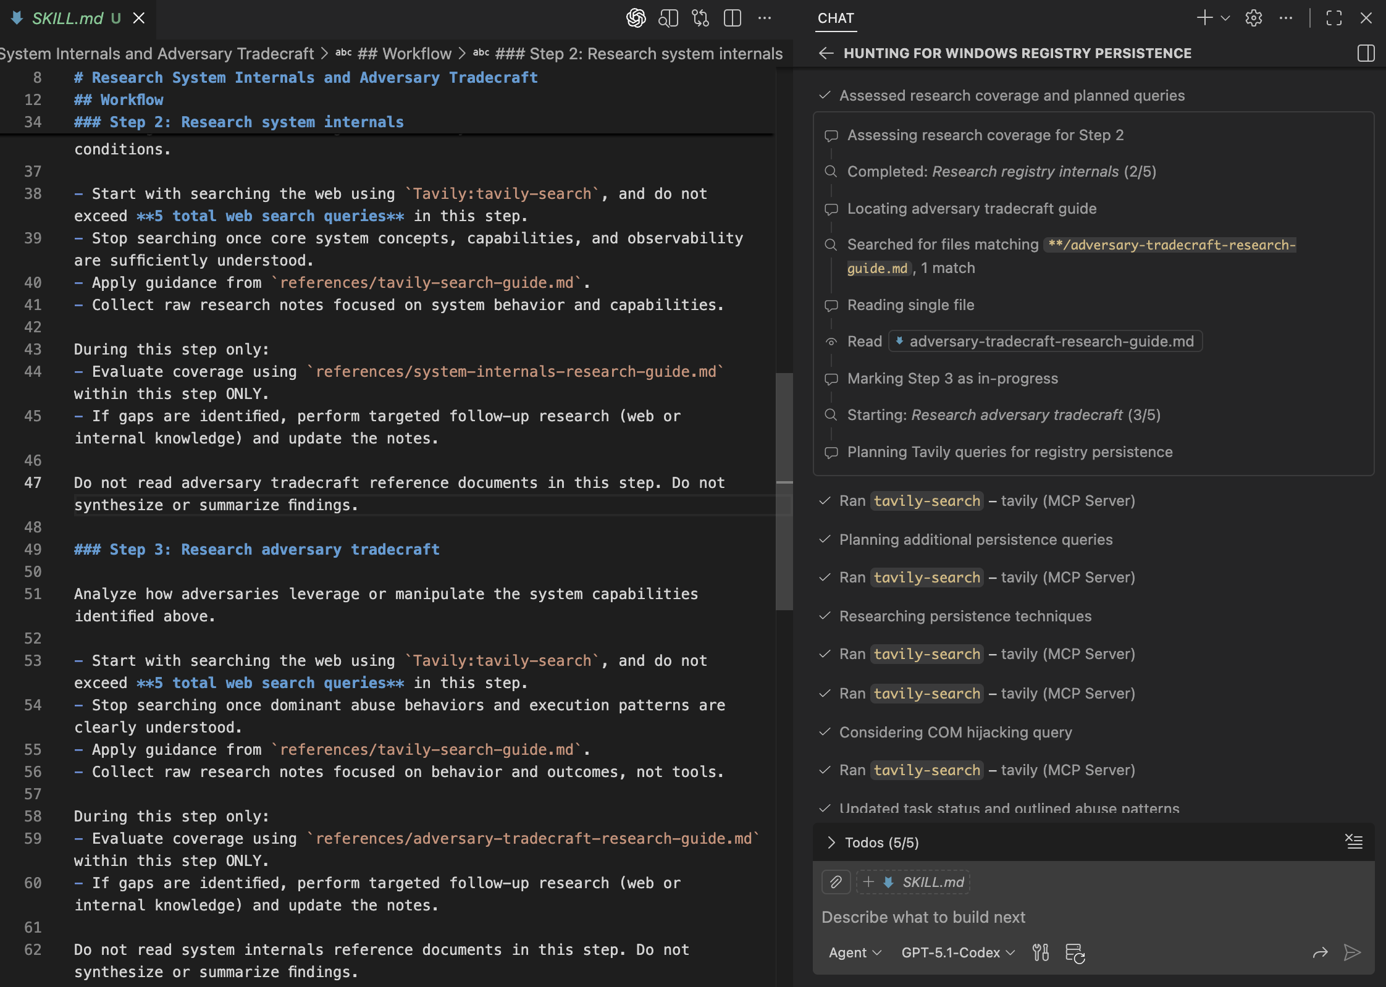Image resolution: width=1386 pixels, height=987 pixels.
Task: Go back with chat session arrow
Action: tap(826, 53)
